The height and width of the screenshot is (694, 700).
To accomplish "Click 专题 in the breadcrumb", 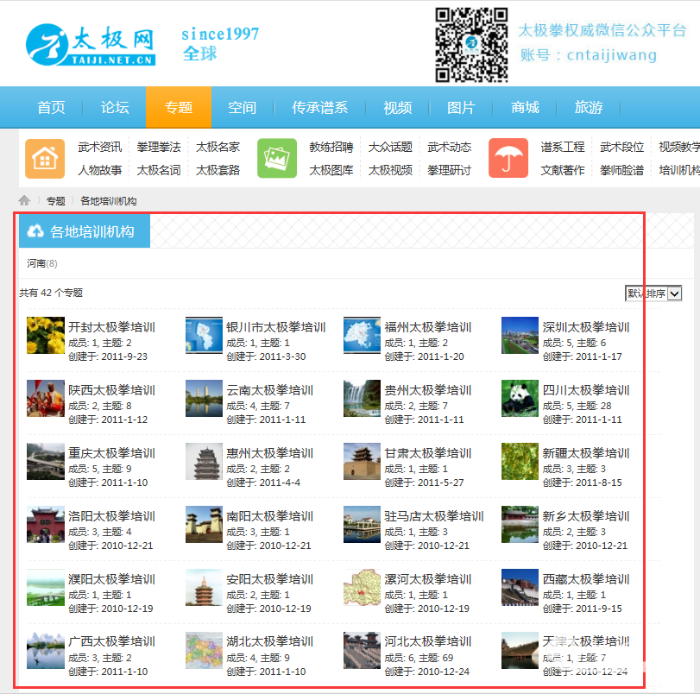I will (56, 201).
